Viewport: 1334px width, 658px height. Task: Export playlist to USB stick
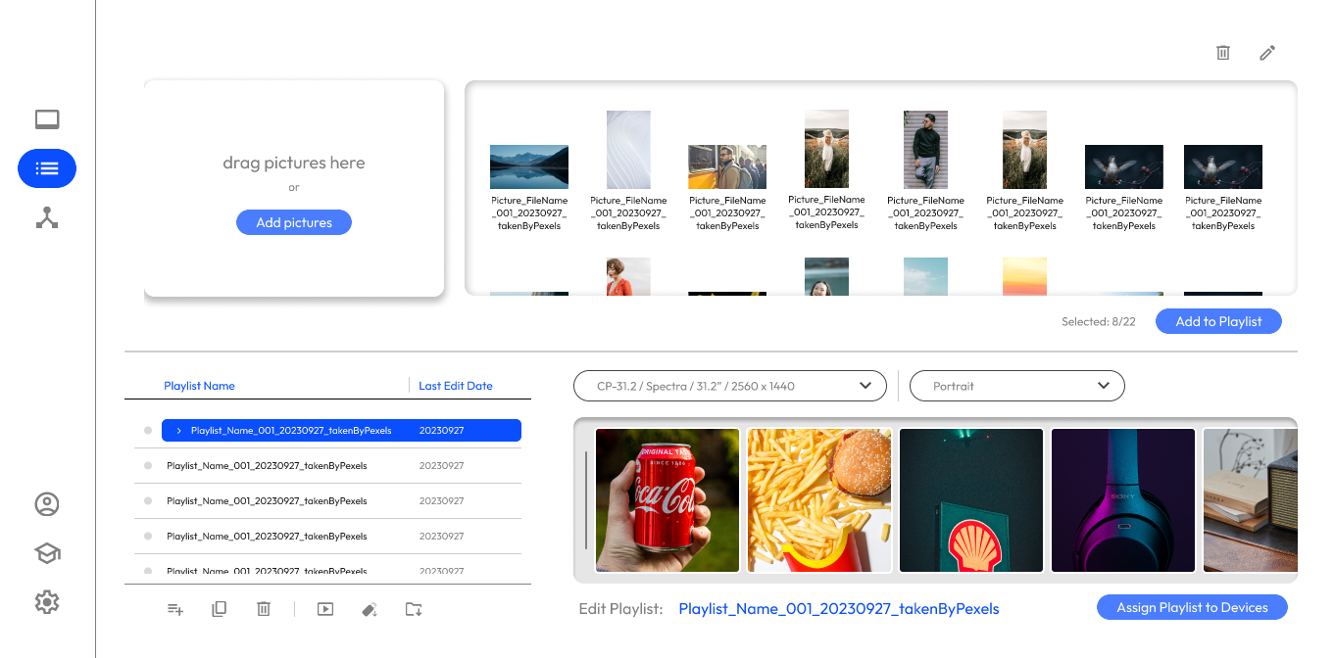click(369, 608)
